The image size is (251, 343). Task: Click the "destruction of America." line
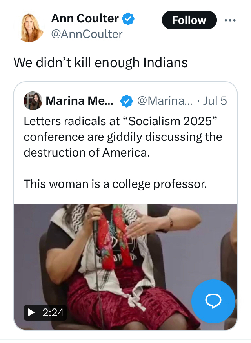point(87,153)
